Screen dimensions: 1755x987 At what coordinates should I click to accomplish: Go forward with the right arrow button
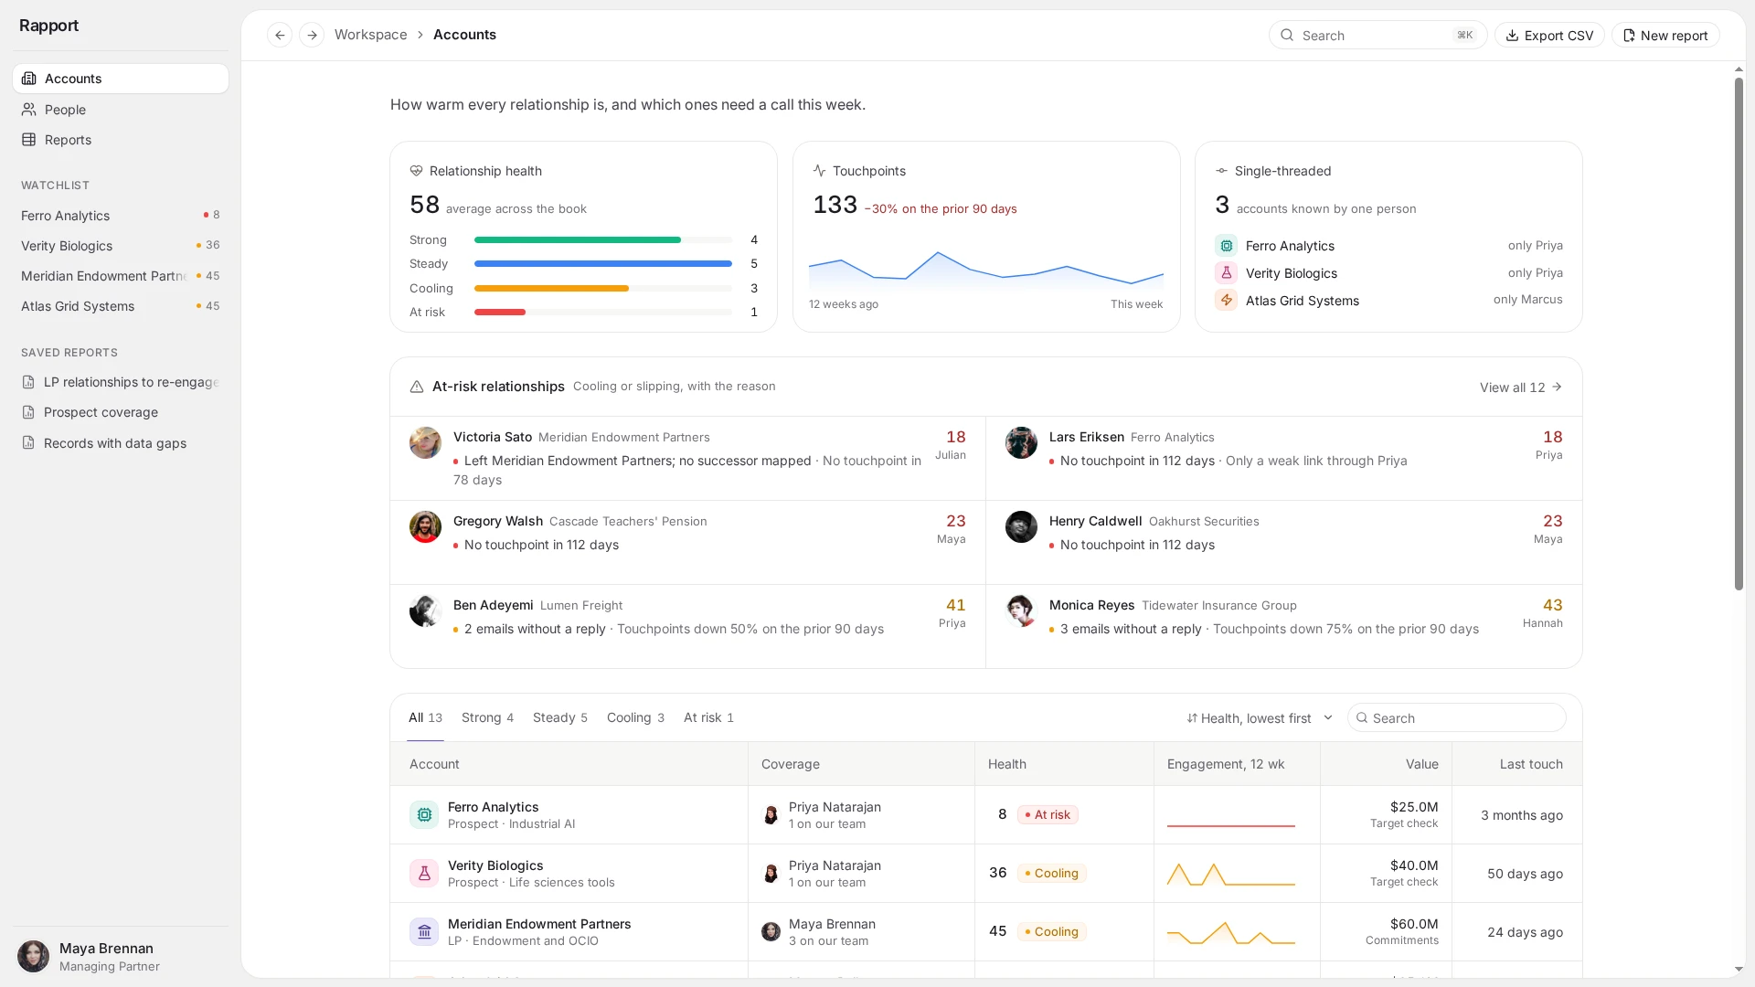click(x=312, y=35)
